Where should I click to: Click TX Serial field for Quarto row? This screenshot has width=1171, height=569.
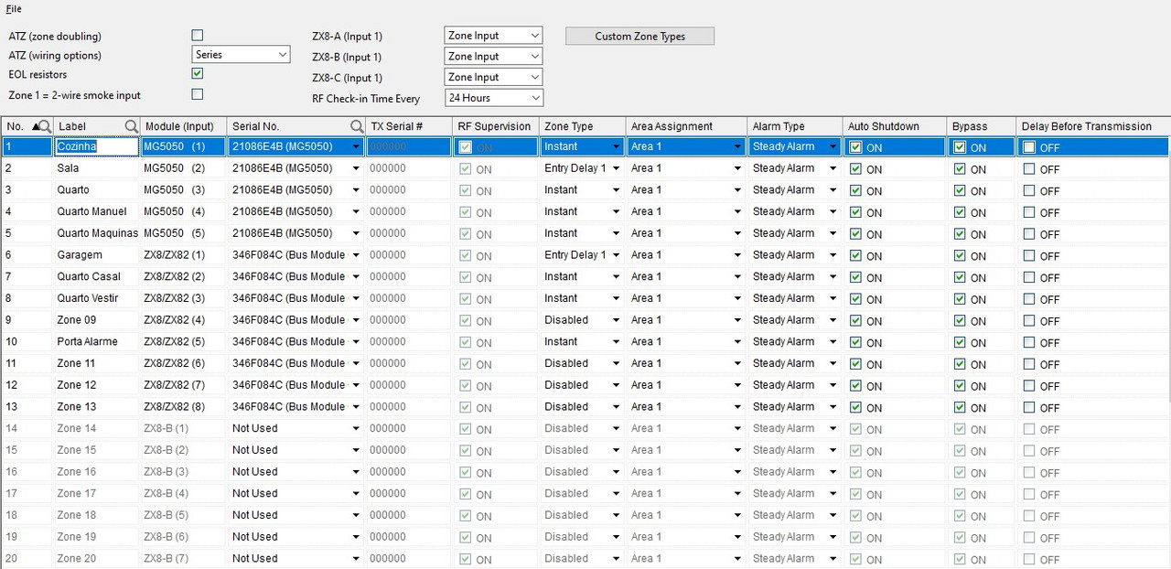(x=409, y=190)
